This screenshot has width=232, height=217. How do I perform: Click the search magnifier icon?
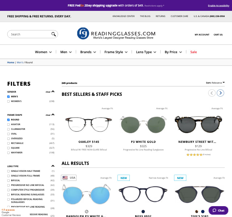pyautogui.click(x=54, y=34)
